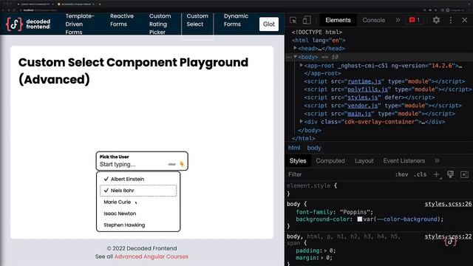
Task: Open styles.scss:26 source link
Action: (448, 204)
